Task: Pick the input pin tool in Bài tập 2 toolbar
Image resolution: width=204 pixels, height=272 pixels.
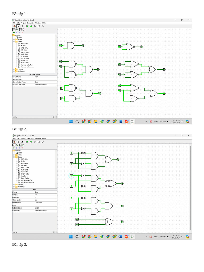Action: click(x=27, y=142)
